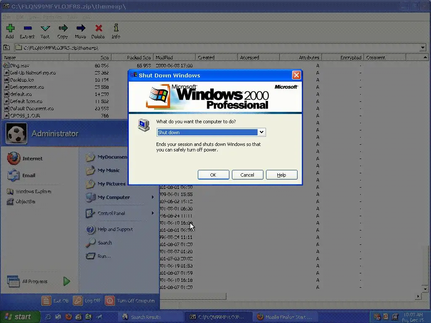
Task: Expand All Programs green arrow
Action: [67, 281]
